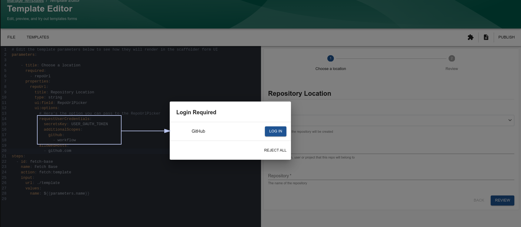The height and width of the screenshot is (227, 521).
Task: Expand the host dropdown chevron
Action: [x=510, y=120]
